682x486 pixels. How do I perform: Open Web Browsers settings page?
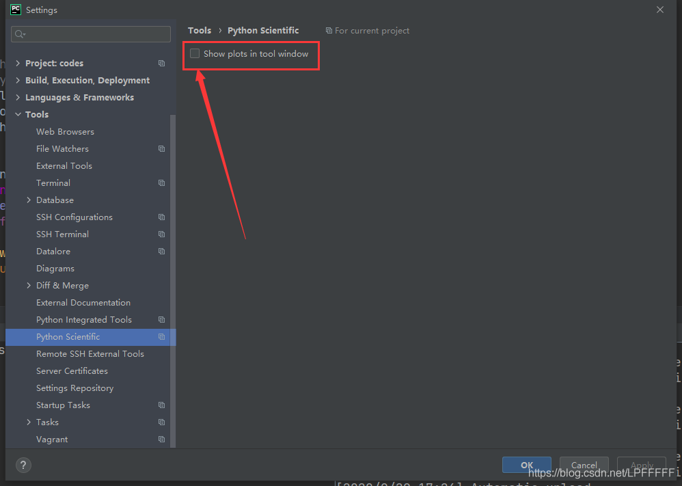tap(65, 131)
